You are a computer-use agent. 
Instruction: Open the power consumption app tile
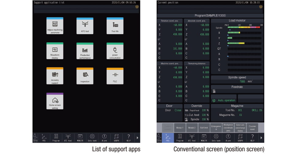[115, 51]
